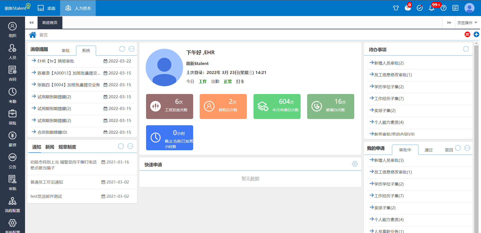The image size is (481, 233).
Task: Switch 消息提醒 to the 审批 tab
Action: click(66, 51)
